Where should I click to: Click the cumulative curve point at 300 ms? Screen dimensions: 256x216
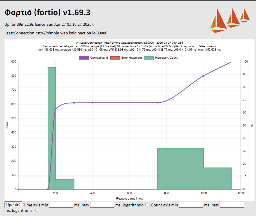pos(74,103)
